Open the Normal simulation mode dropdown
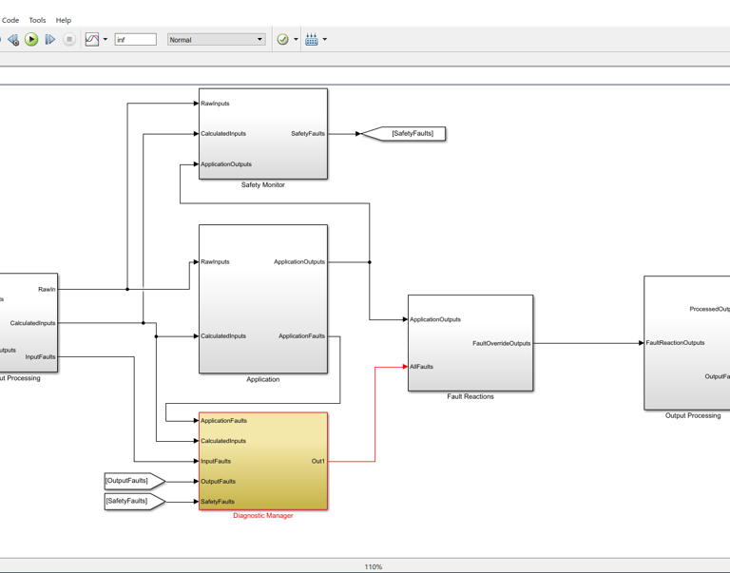Screen dimensions: 730x573 (217, 40)
